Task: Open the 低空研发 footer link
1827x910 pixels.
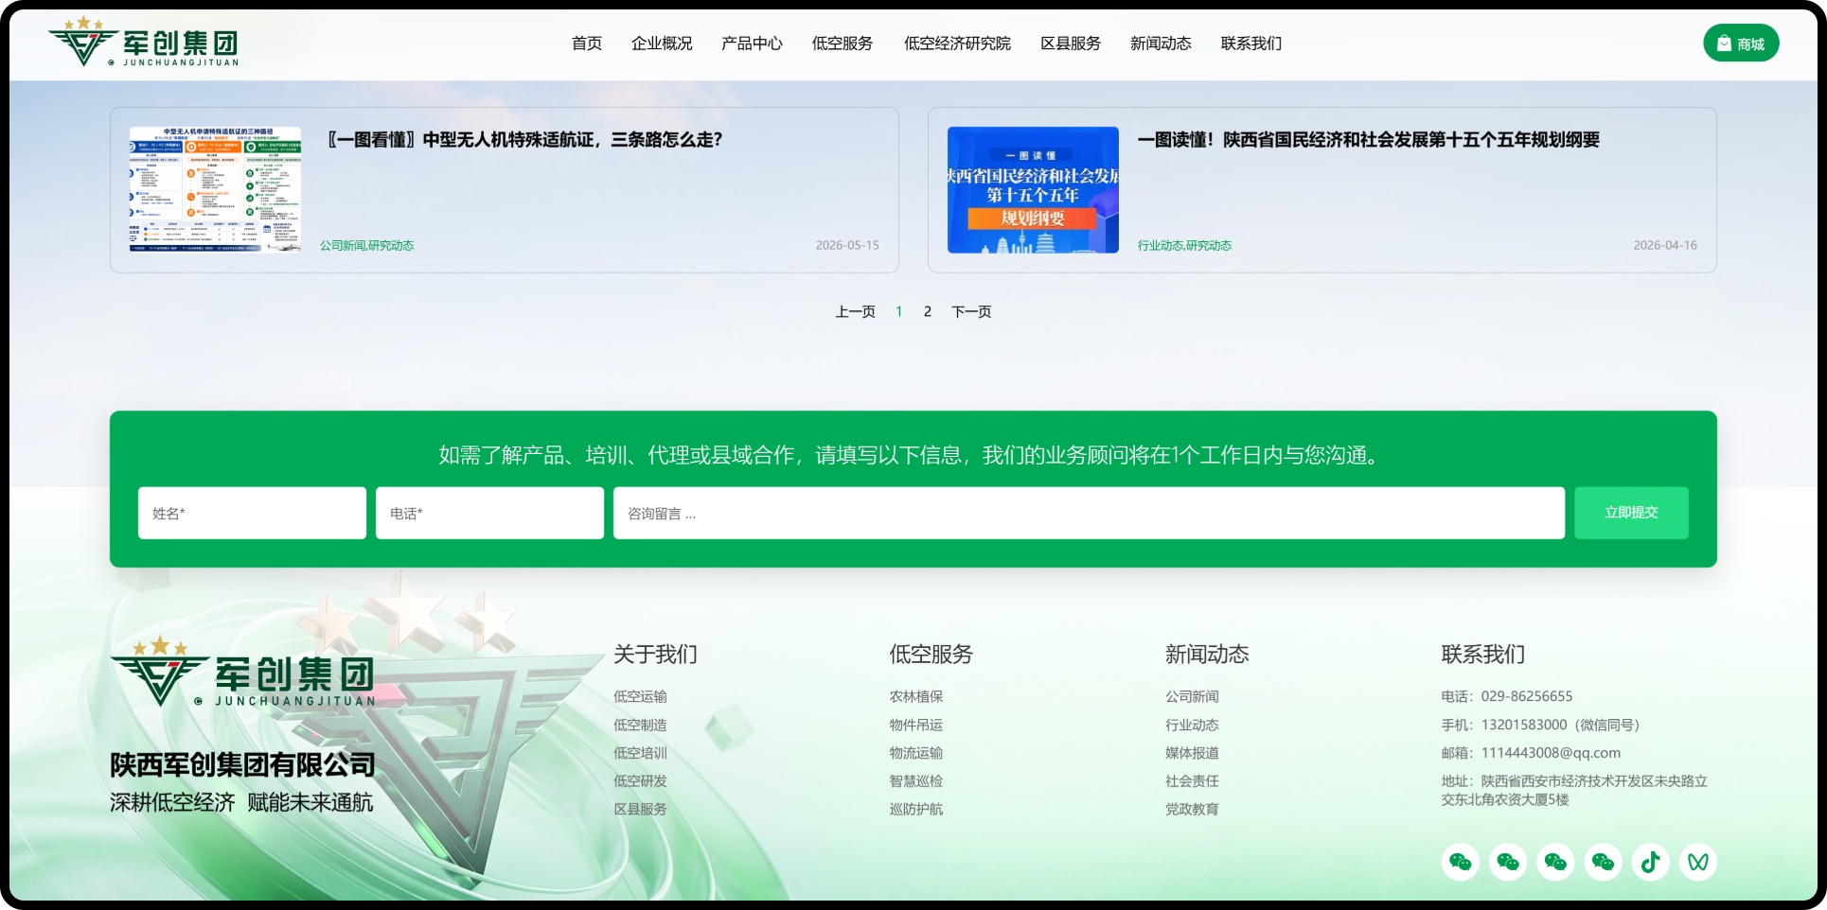Action: pos(640,780)
